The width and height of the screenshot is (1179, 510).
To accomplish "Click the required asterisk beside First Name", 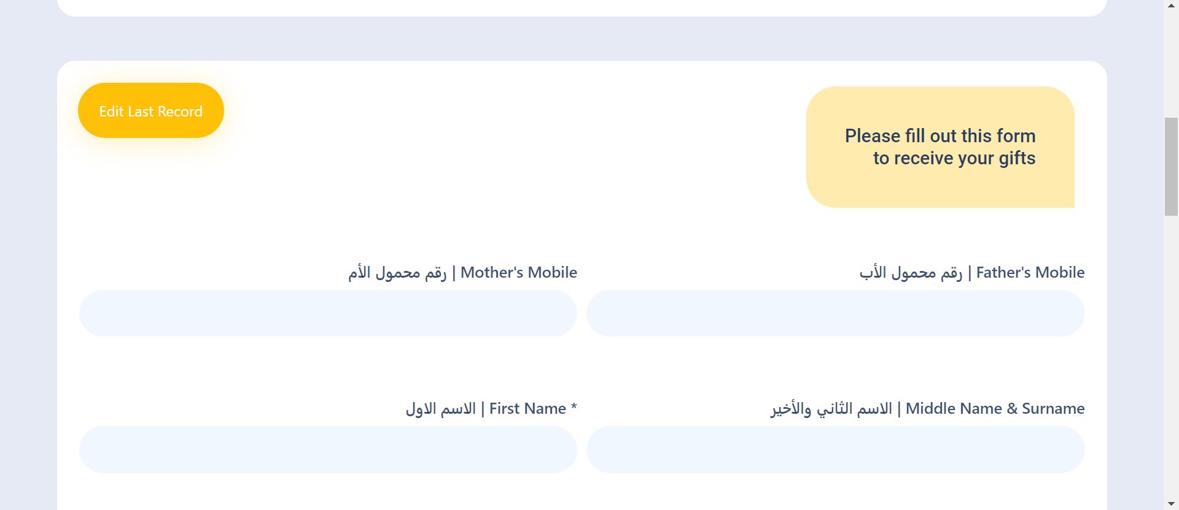I will tap(574, 408).
